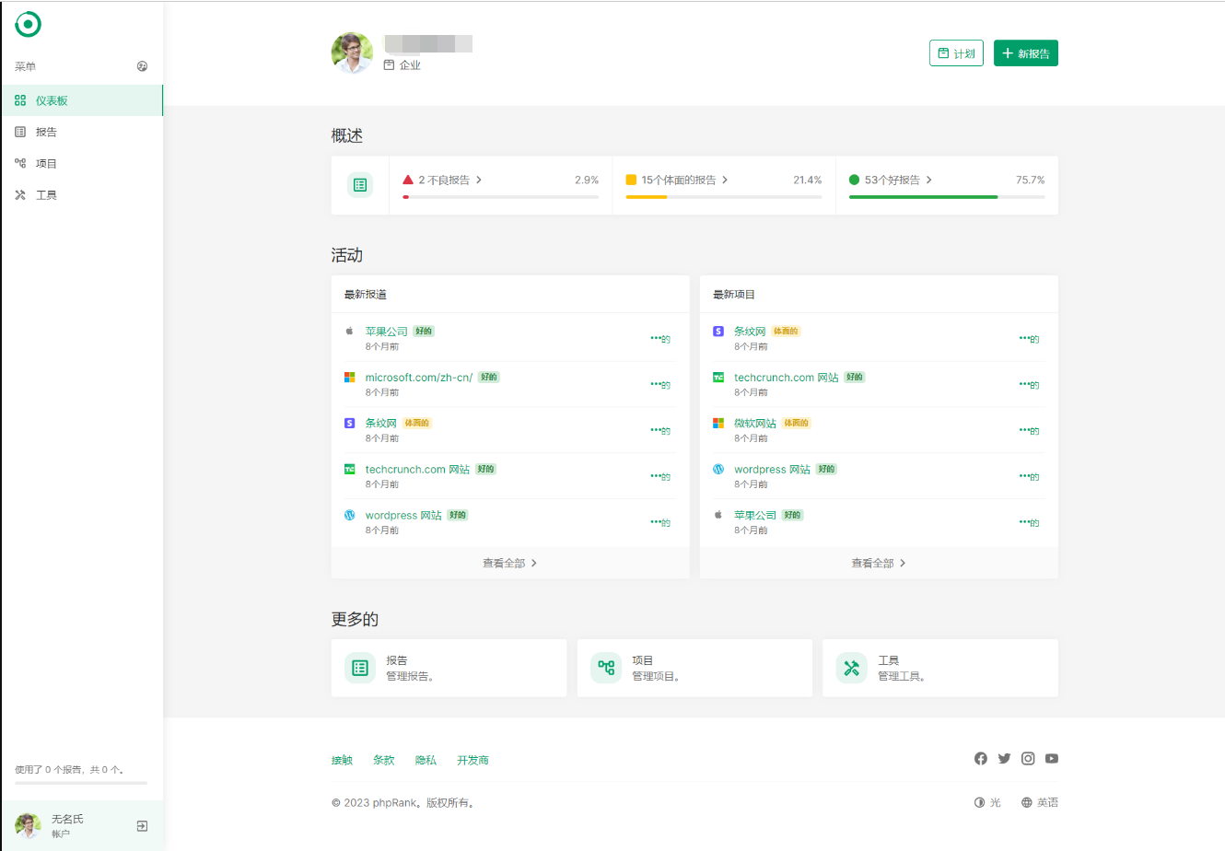Click the Facebook icon in the footer
This screenshot has height=851, width=1225.
[980, 758]
